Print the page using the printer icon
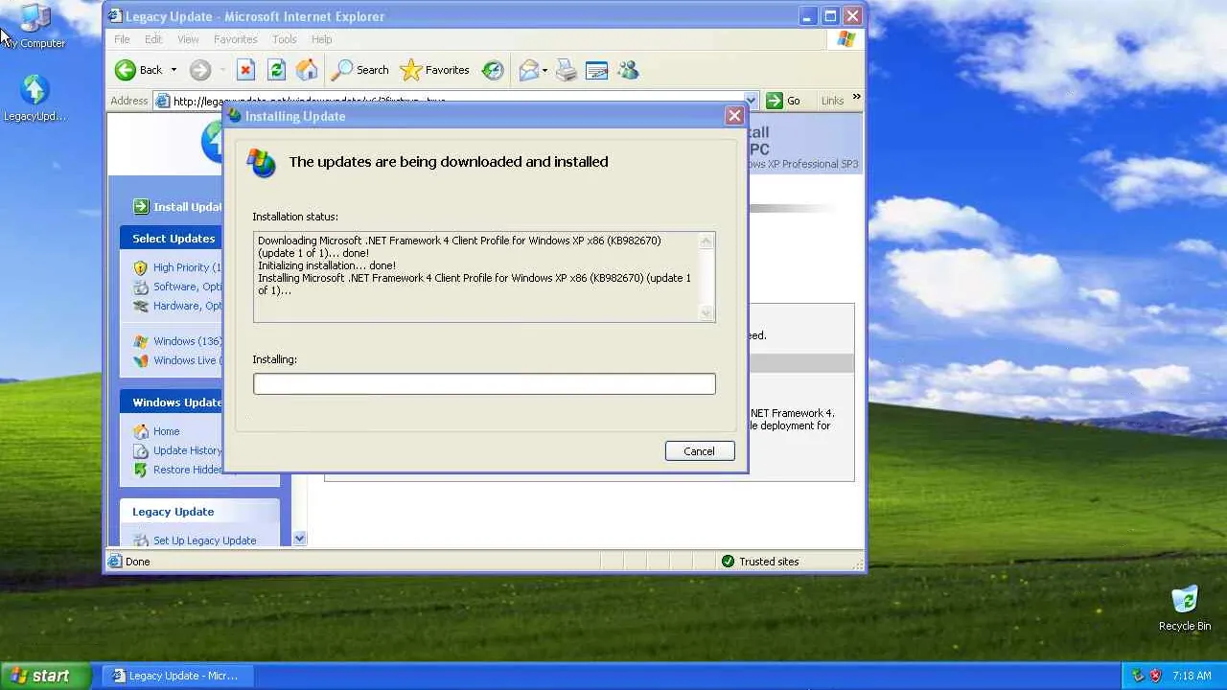This screenshot has width=1227, height=690. [567, 70]
